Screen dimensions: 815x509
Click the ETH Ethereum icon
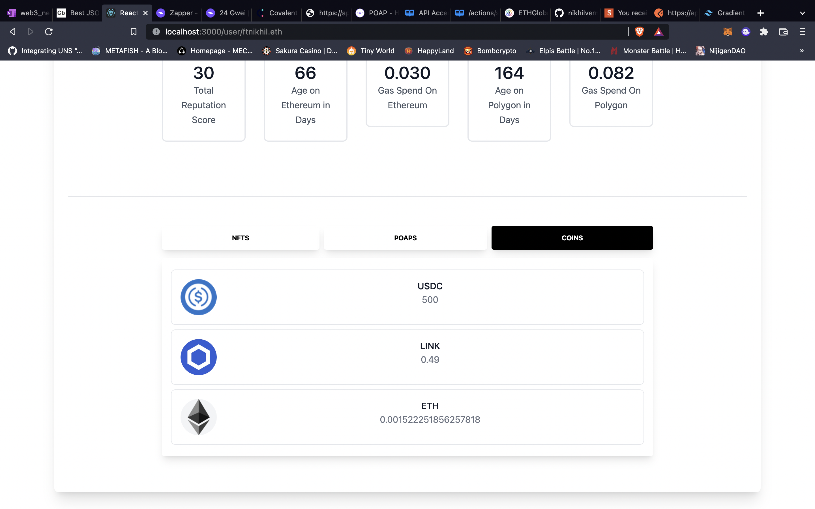pos(198,416)
